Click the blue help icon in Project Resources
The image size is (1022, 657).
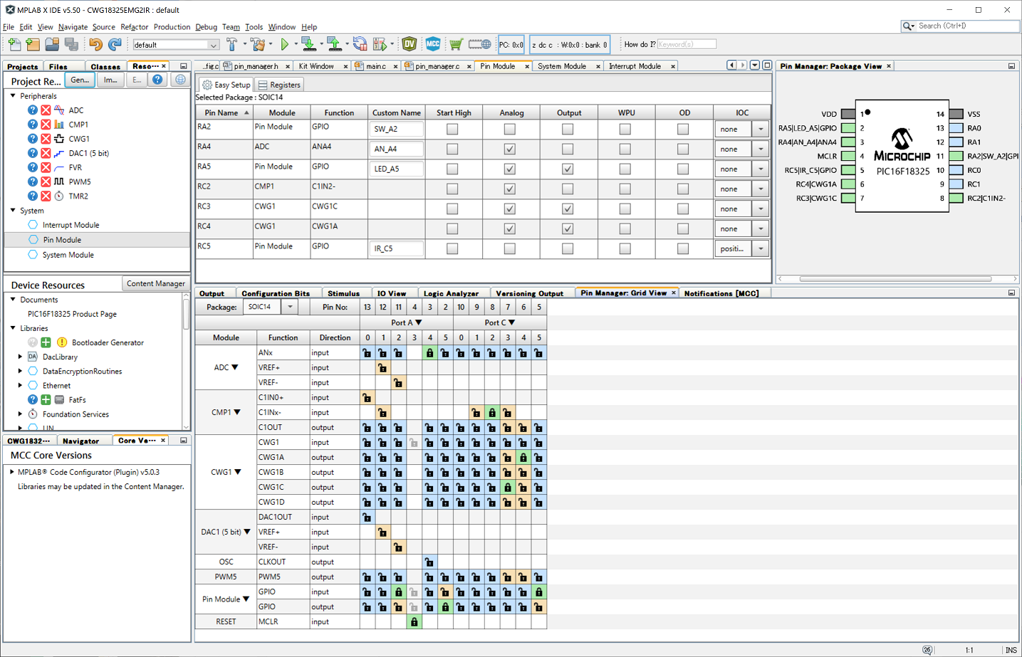click(157, 80)
